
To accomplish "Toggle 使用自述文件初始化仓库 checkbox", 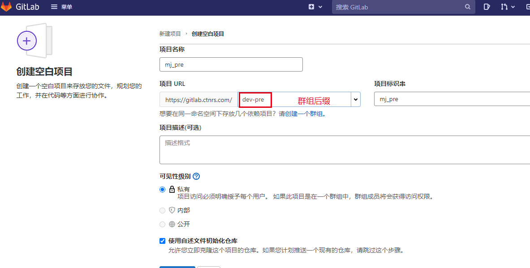I will coord(162,241).
